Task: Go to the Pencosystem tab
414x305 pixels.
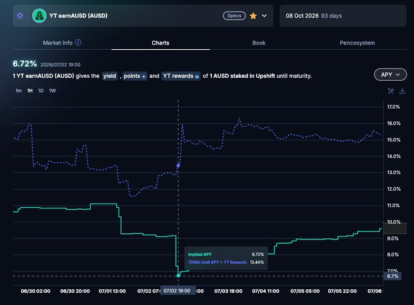Action: tap(357, 43)
